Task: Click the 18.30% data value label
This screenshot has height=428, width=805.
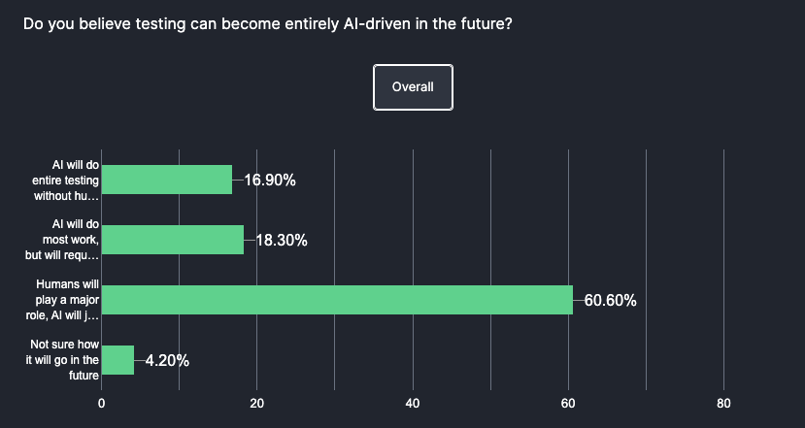Action: coord(282,241)
